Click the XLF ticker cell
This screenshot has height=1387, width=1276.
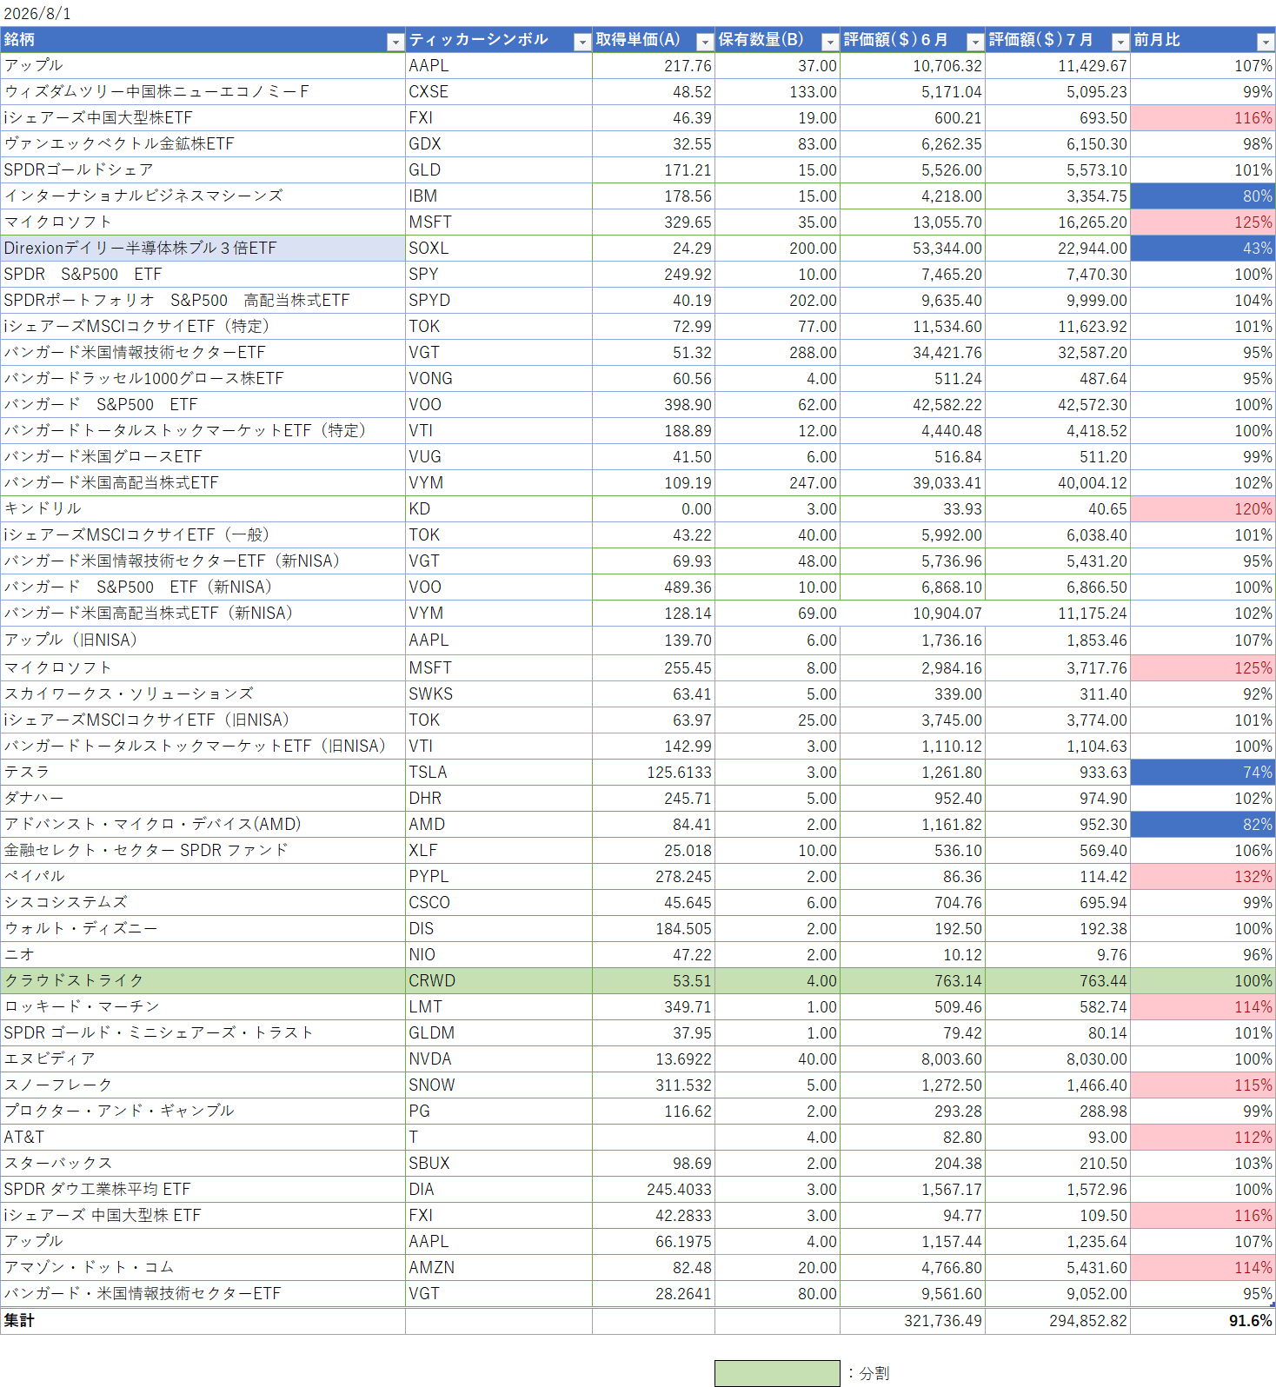click(x=499, y=850)
